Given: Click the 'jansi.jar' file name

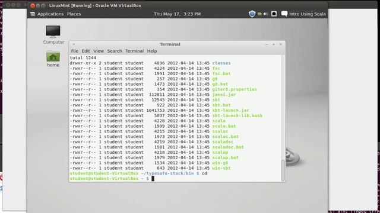Looking at the screenshot, I should click(x=224, y=95).
